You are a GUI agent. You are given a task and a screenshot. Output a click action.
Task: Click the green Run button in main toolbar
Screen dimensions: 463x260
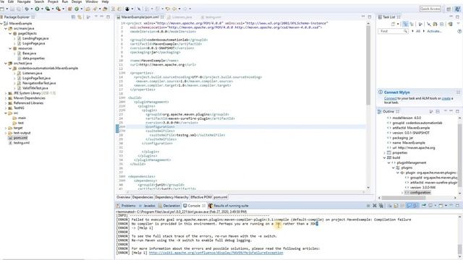tap(37, 9)
